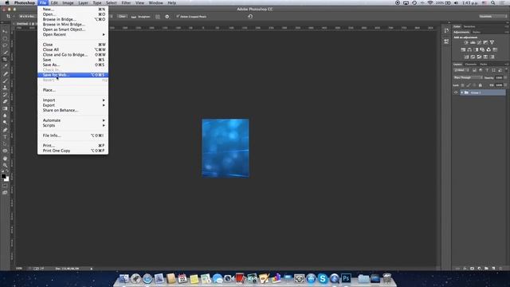The width and height of the screenshot is (510, 287).
Task: Select the Hand tool
Action: pos(5,158)
